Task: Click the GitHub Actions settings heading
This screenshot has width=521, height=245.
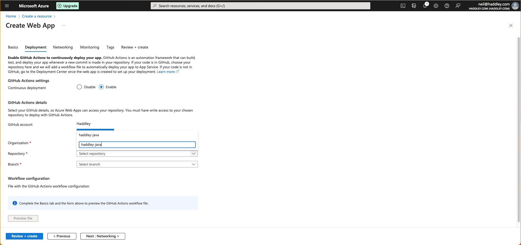Action: click(29, 81)
